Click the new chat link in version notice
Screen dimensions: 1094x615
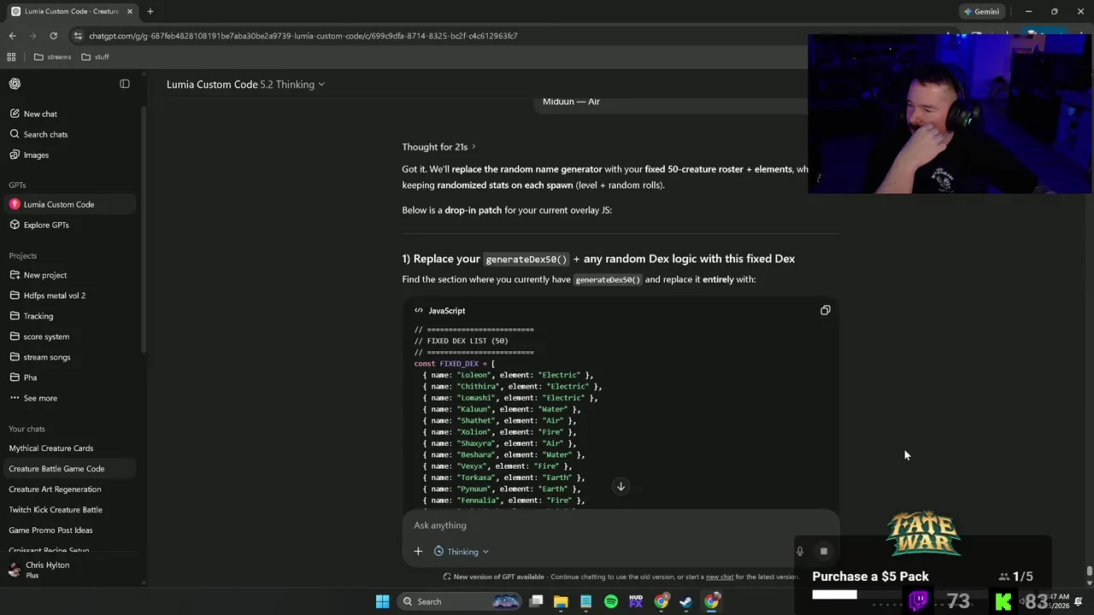[x=720, y=577]
